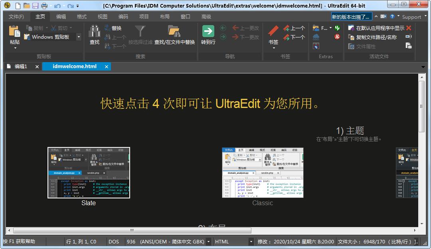This screenshot has width=431, height=249.
Task: Change encoding via the GBK codepage dropdown
Action: pyautogui.click(x=208, y=241)
